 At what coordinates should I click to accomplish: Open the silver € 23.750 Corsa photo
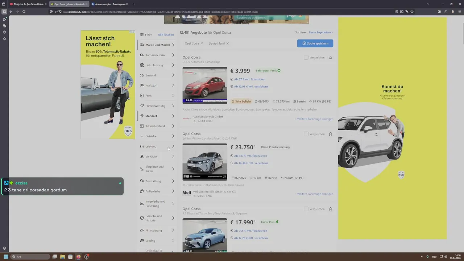click(205, 162)
